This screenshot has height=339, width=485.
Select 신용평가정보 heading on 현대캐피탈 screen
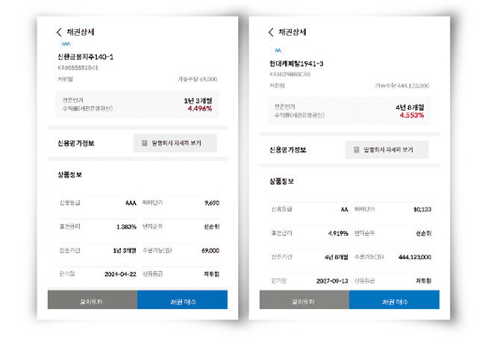[288, 150]
